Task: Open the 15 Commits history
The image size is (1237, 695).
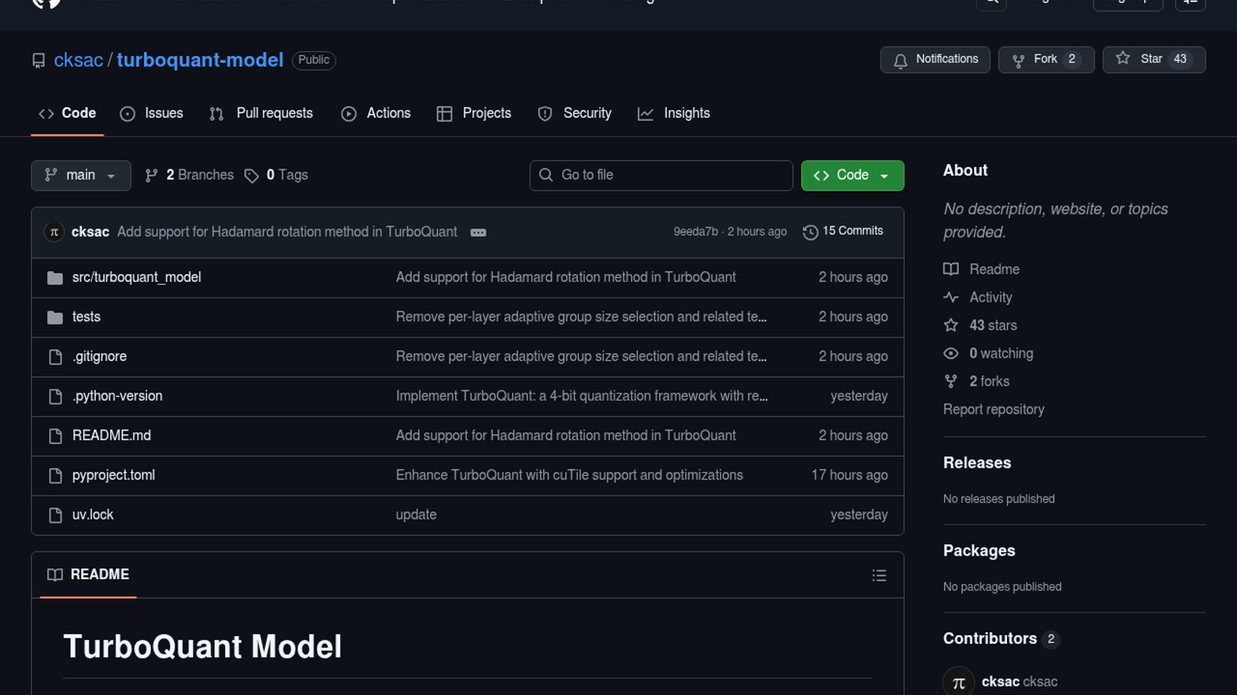Action: click(843, 231)
